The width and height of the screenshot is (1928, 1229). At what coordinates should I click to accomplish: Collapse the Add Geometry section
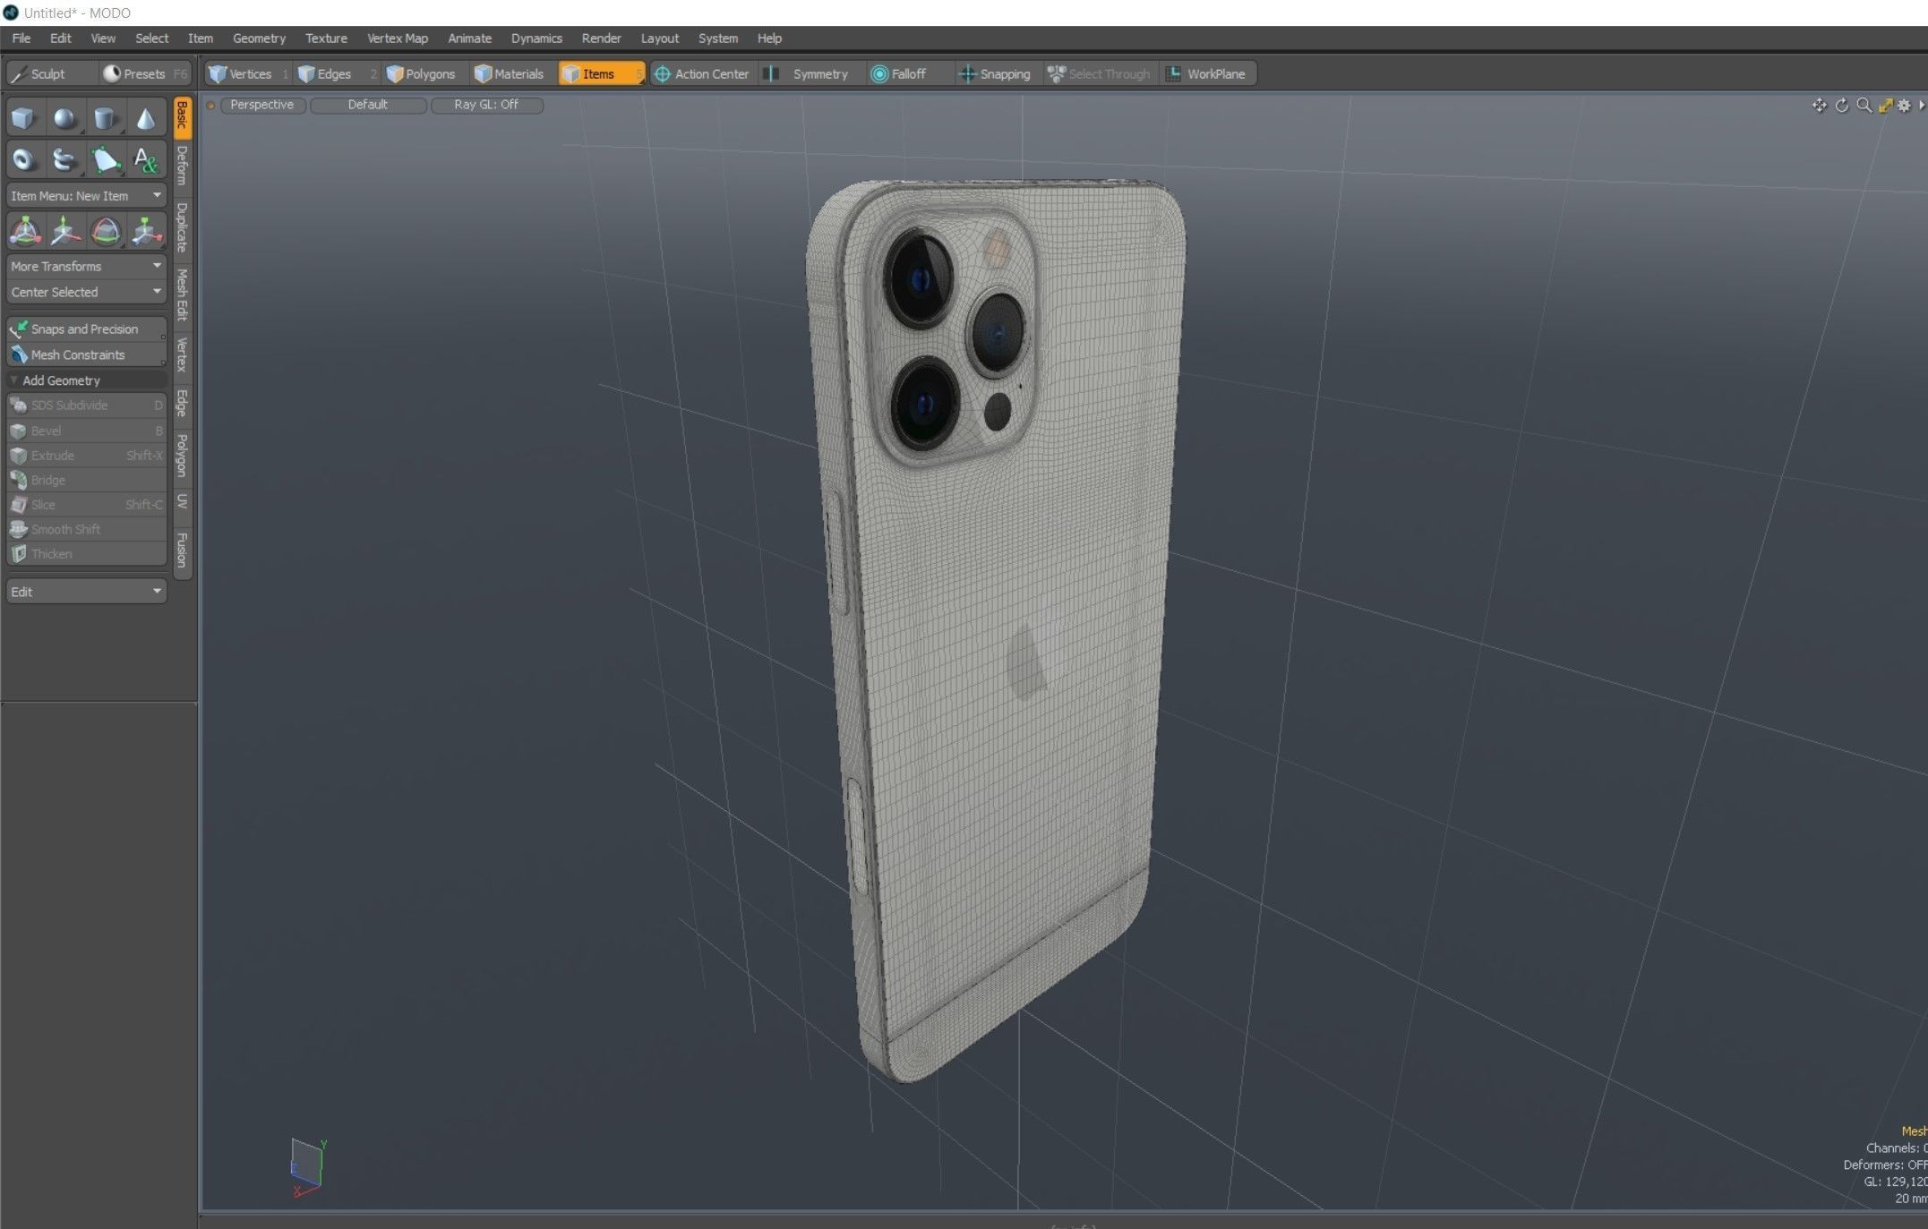[x=61, y=380]
